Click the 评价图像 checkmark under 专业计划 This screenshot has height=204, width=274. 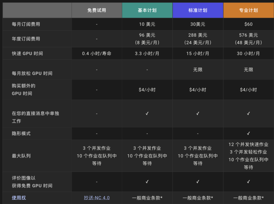click(249, 182)
